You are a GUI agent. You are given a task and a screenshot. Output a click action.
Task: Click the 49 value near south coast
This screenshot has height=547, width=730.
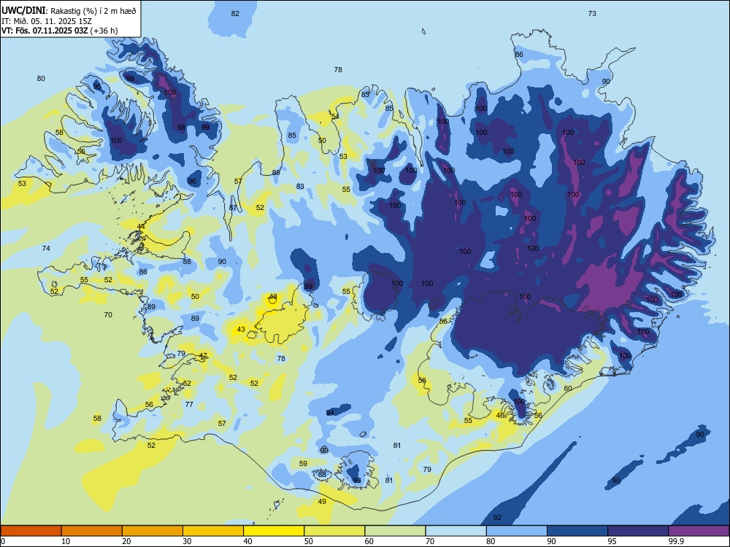(322, 502)
